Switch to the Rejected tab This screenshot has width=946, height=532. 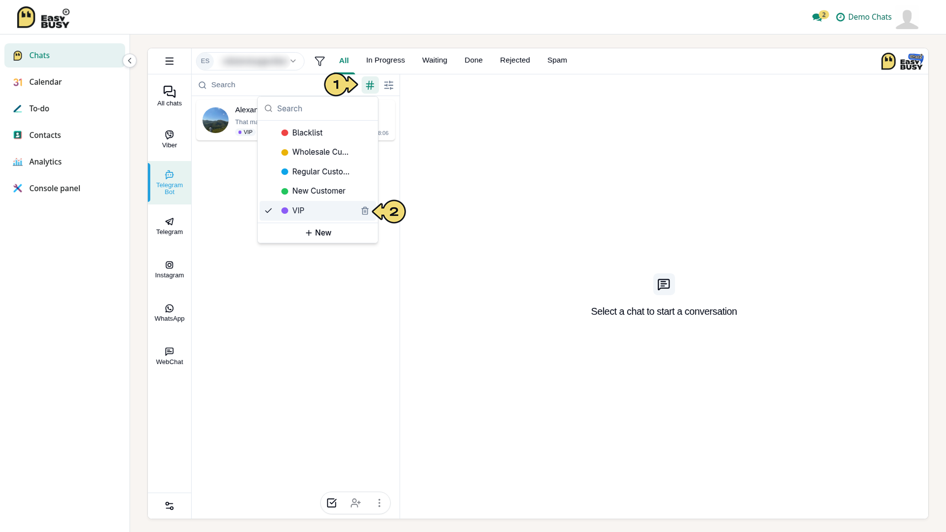tap(515, 60)
